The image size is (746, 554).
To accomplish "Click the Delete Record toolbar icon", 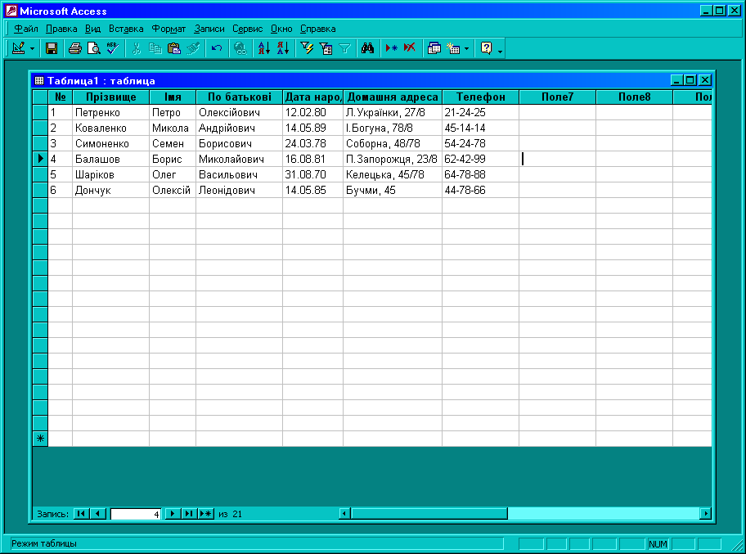I will click(x=410, y=48).
